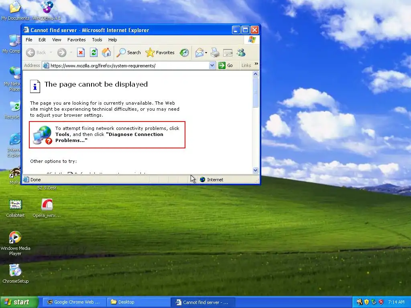Click the 'Other options to try:' text
Image resolution: width=411 pixels, height=308 pixels.
[53, 161]
